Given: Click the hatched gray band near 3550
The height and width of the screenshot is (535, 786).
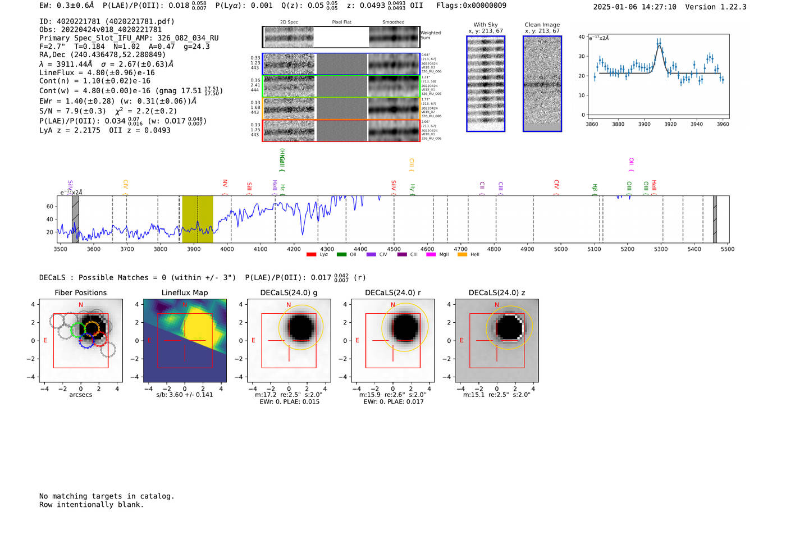Looking at the screenshot, I should pos(75,219).
